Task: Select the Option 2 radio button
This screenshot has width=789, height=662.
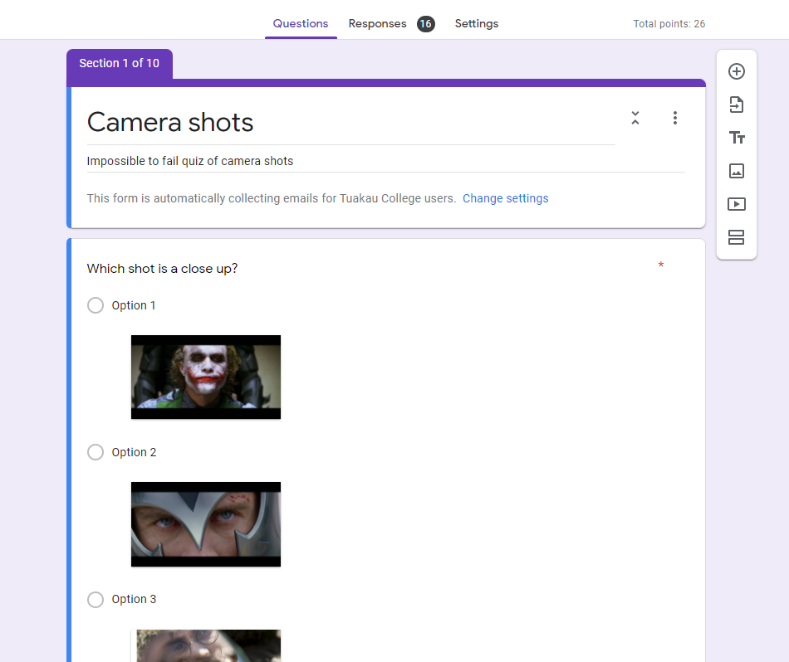Action: pos(96,452)
